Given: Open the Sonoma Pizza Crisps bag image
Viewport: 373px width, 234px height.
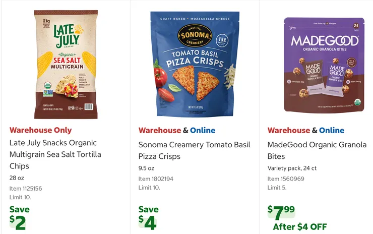Looking at the screenshot, I should (x=195, y=65).
